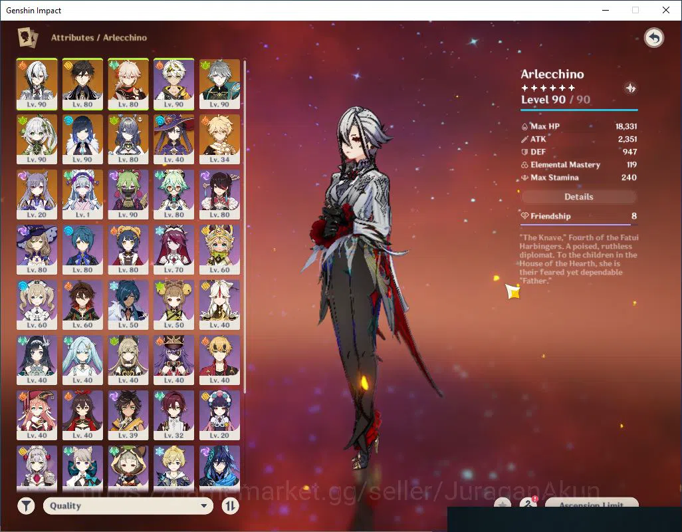The height and width of the screenshot is (532, 682).
Task: Click the Elemental Mastery stat row
Action: [x=579, y=164]
